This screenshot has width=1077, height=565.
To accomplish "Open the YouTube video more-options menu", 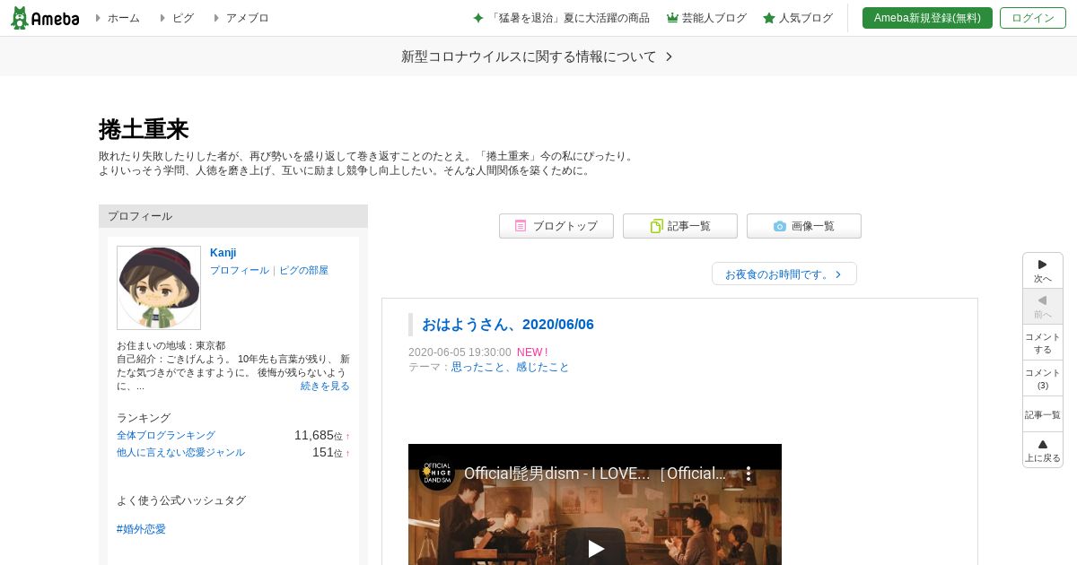I will [x=749, y=474].
